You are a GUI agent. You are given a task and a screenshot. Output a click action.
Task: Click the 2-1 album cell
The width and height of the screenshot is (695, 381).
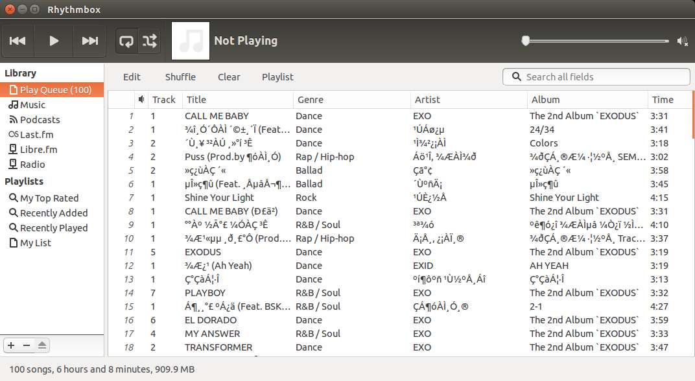click(536, 306)
